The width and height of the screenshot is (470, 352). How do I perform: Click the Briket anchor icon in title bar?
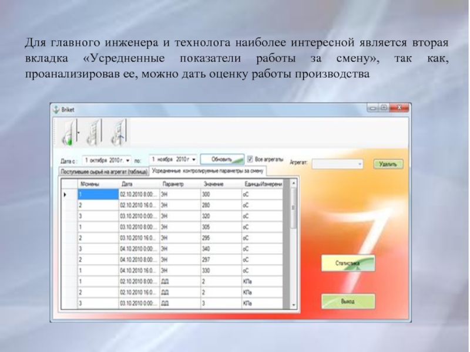(x=56, y=109)
